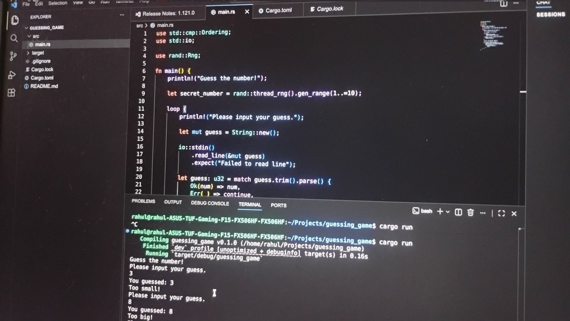Open the Explorer view in activity bar
Image resolution: width=570 pixels, height=321 pixels.
(x=14, y=20)
